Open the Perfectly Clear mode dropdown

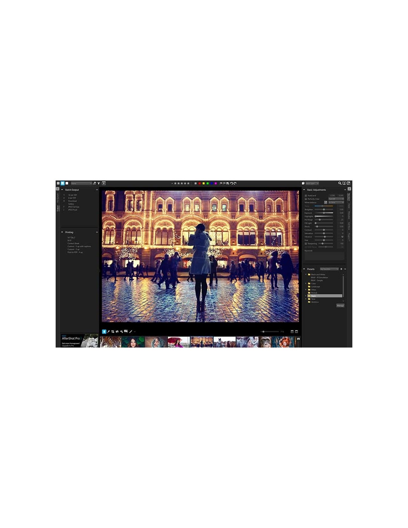336,199
